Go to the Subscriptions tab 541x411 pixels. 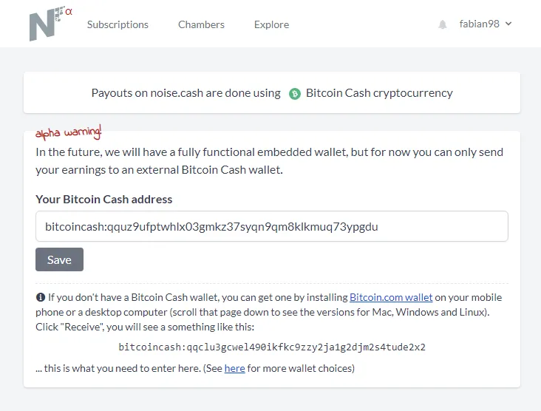point(118,24)
